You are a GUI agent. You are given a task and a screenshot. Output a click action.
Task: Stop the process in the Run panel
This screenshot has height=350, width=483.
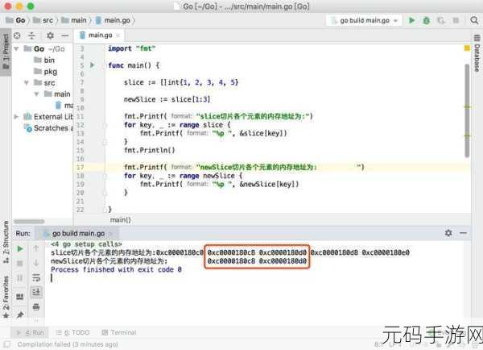point(19,263)
